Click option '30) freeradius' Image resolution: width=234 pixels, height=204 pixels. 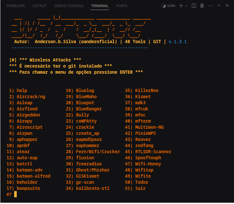tap(84, 164)
